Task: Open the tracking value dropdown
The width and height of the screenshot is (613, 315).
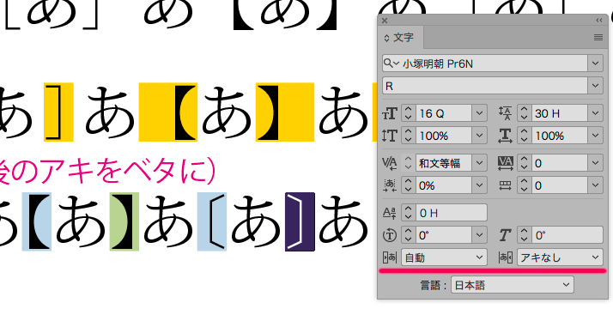Action: [x=596, y=163]
